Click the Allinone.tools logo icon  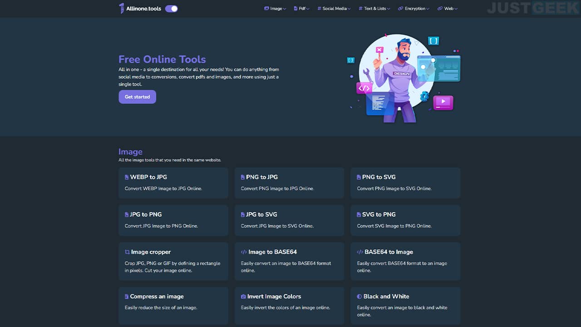click(x=121, y=8)
